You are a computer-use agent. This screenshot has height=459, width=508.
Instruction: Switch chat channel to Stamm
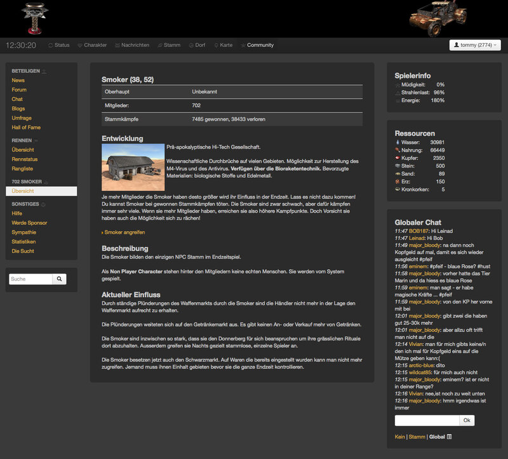click(417, 436)
